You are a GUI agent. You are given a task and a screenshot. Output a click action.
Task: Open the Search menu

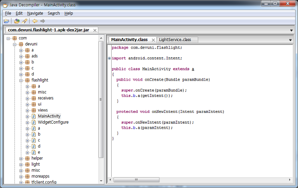point(54,13)
